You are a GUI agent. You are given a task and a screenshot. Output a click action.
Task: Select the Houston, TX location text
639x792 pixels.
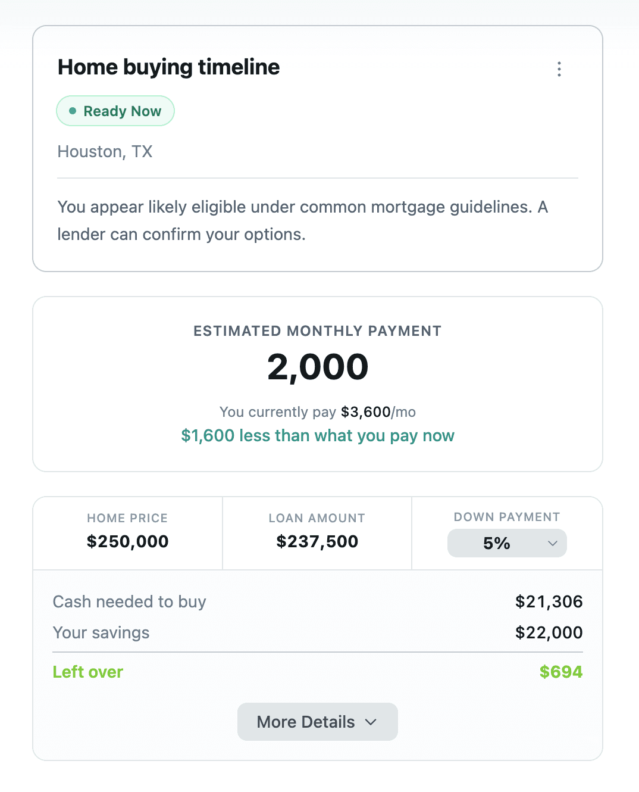click(105, 152)
